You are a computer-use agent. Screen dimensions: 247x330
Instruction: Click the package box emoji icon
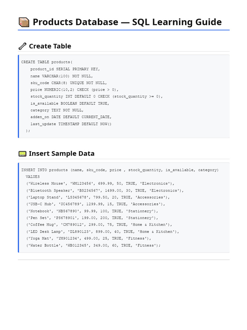[x=24, y=22]
